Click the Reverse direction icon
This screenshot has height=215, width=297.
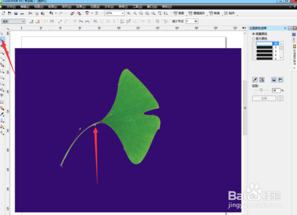[96, 21]
